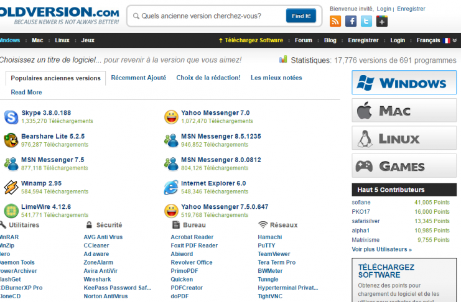Open the Jeux nav menu item

[88, 40]
